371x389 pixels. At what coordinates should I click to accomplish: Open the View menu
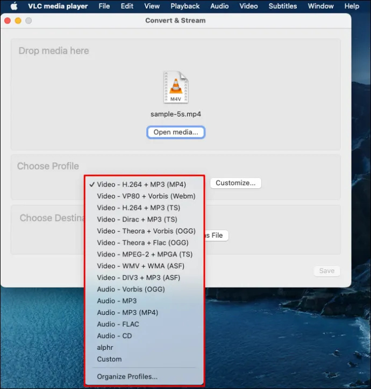(x=152, y=6)
